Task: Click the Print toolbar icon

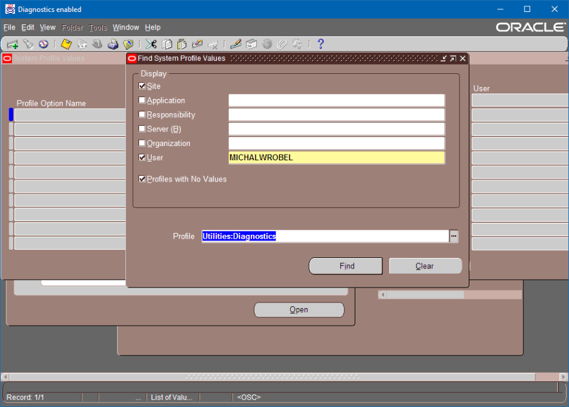Action: [113, 44]
